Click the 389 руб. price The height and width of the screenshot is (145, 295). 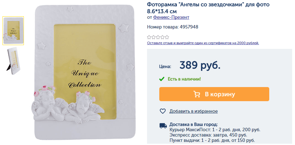pyautogui.click(x=200, y=65)
